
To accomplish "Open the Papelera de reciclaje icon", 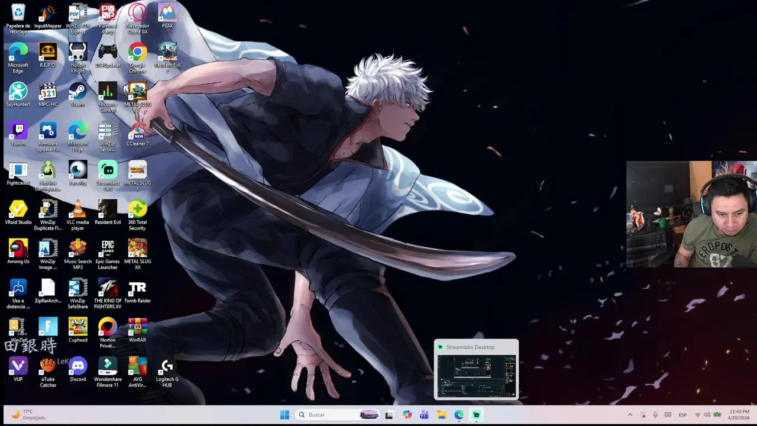I will (x=18, y=18).
